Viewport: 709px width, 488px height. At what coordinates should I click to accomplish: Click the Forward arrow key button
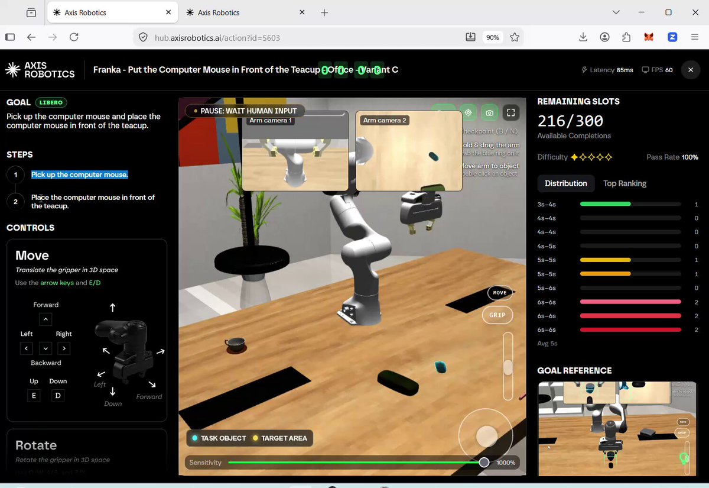point(46,319)
